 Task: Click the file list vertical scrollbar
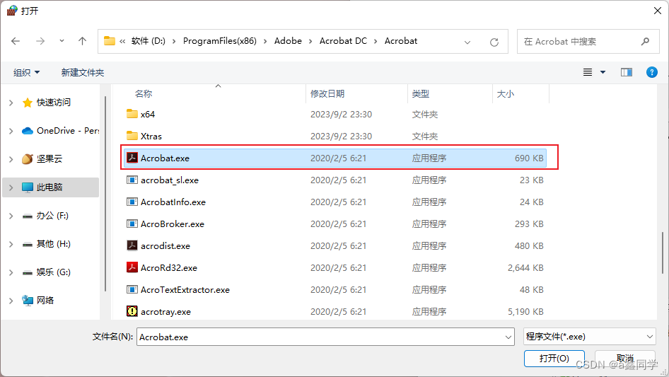[662, 252]
